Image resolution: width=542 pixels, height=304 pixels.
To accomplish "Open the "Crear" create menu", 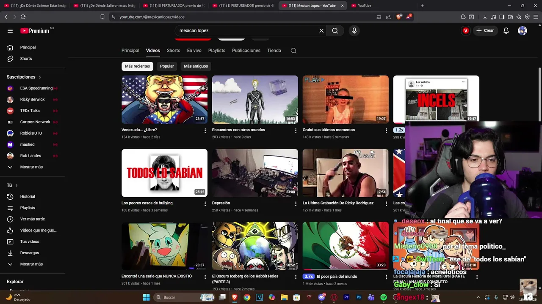I will (485, 30).
